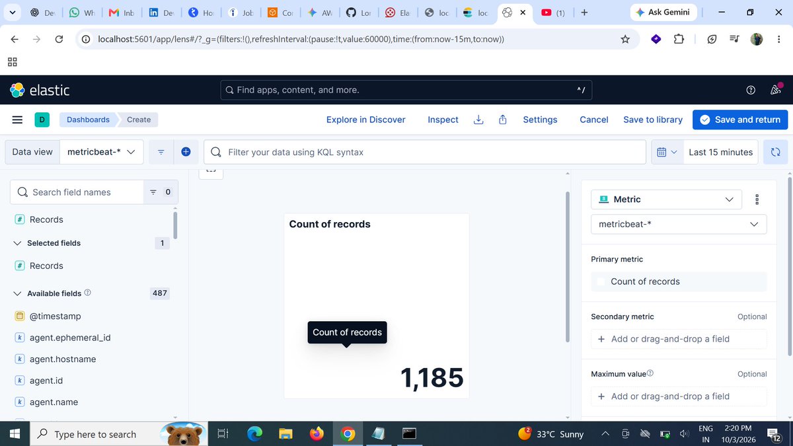Viewport: 793px width, 446px height.
Task: Click the 33°C Sunny weather widget
Action: click(x=551, y=434)
